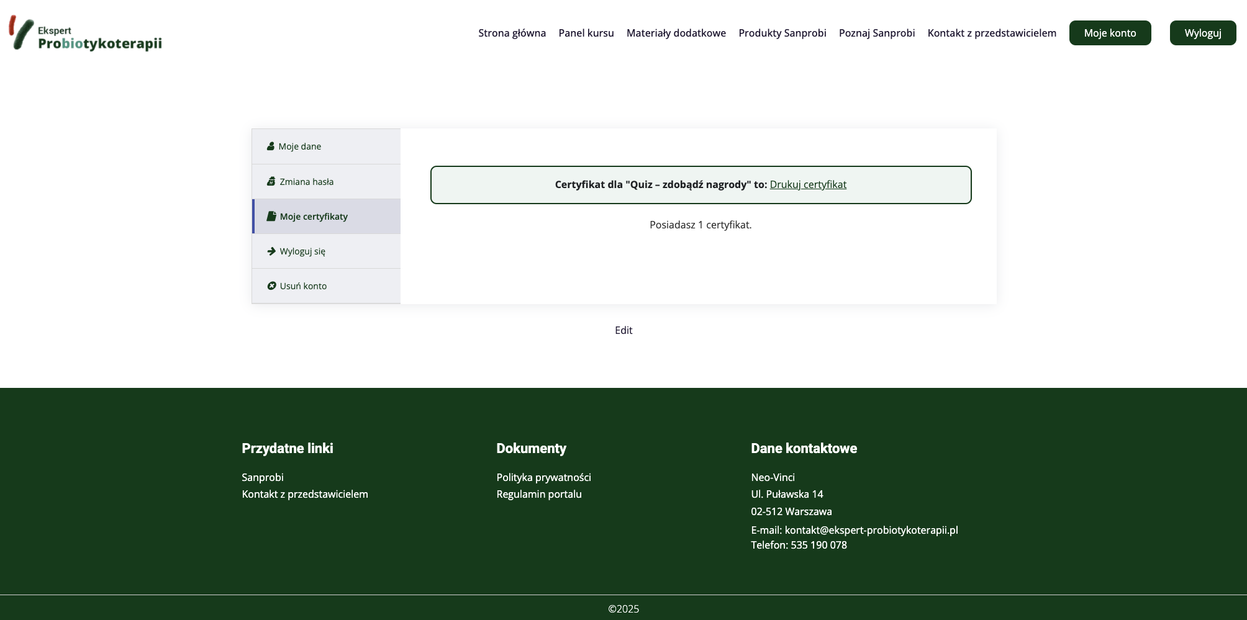Click the Drukuj certyfikat link
This screenshot has height=620, width=1247.
click(x=807, y=184)
